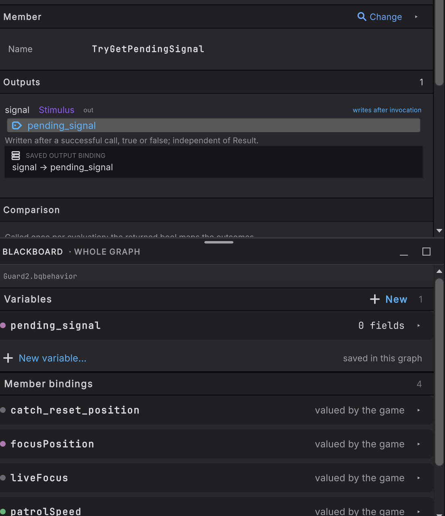Click the saved output binding database icon
Viewport: 445px width, 516px height.
(x=16, y=156)
